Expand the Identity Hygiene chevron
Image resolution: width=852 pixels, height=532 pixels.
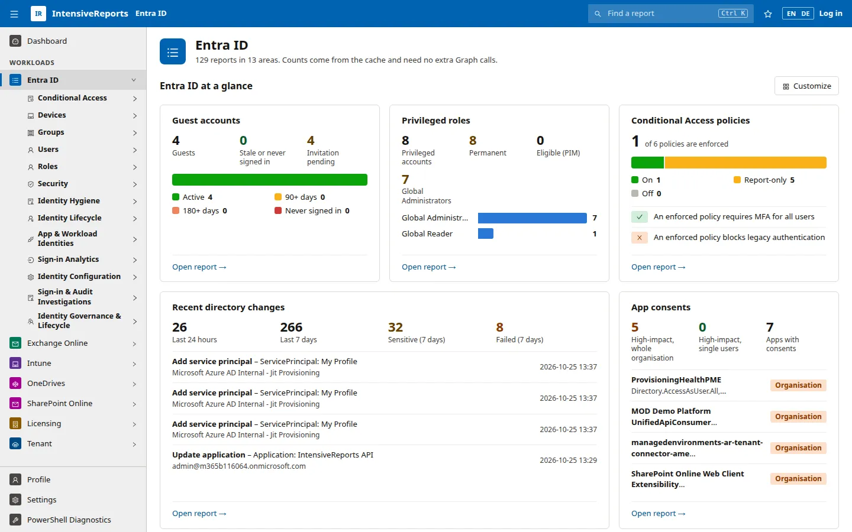pos(135,202)
